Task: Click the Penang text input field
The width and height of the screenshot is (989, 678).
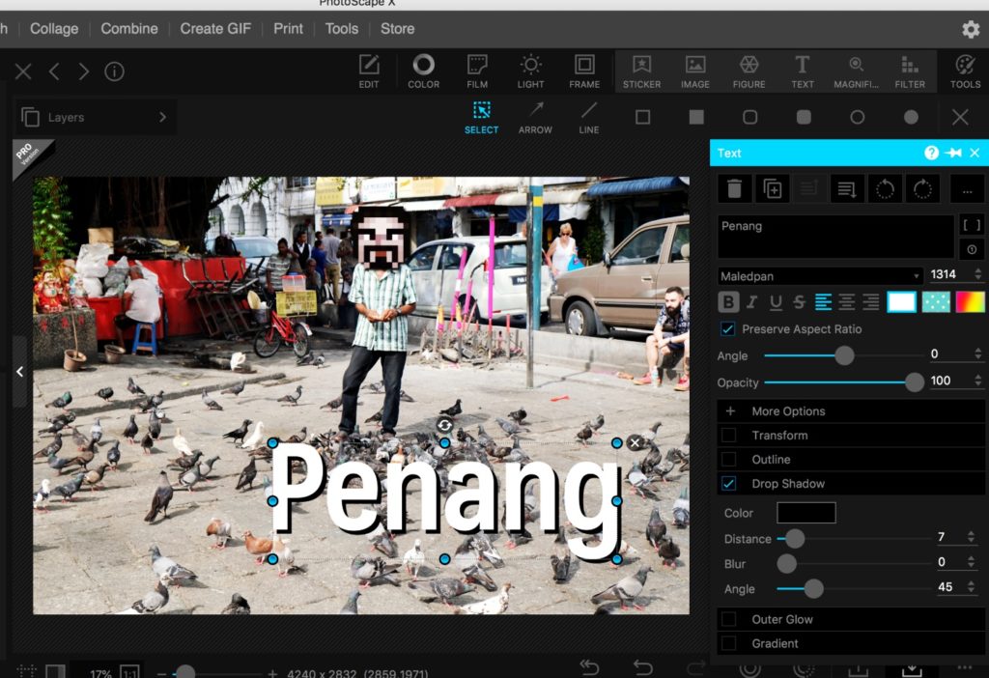Action: coord(835,237)
